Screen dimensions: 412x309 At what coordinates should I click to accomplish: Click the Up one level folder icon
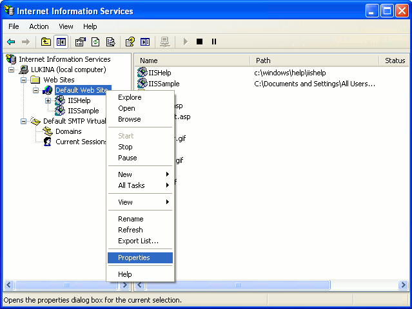click(x=46, y=42)
